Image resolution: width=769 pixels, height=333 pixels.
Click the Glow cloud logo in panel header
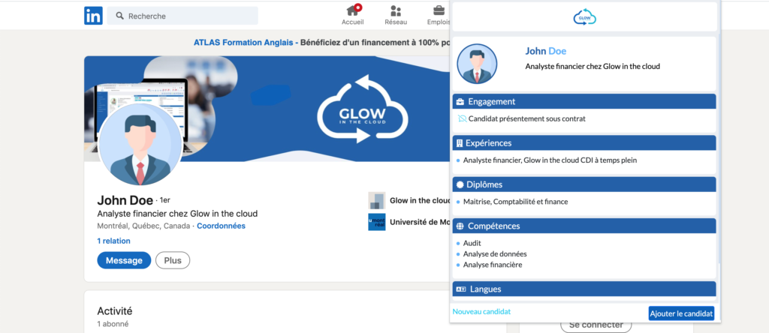click(x=584, y=16)
